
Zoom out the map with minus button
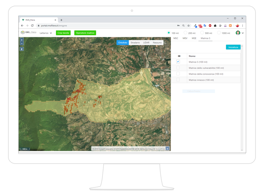pyautogui.click(x=22, y=43)
